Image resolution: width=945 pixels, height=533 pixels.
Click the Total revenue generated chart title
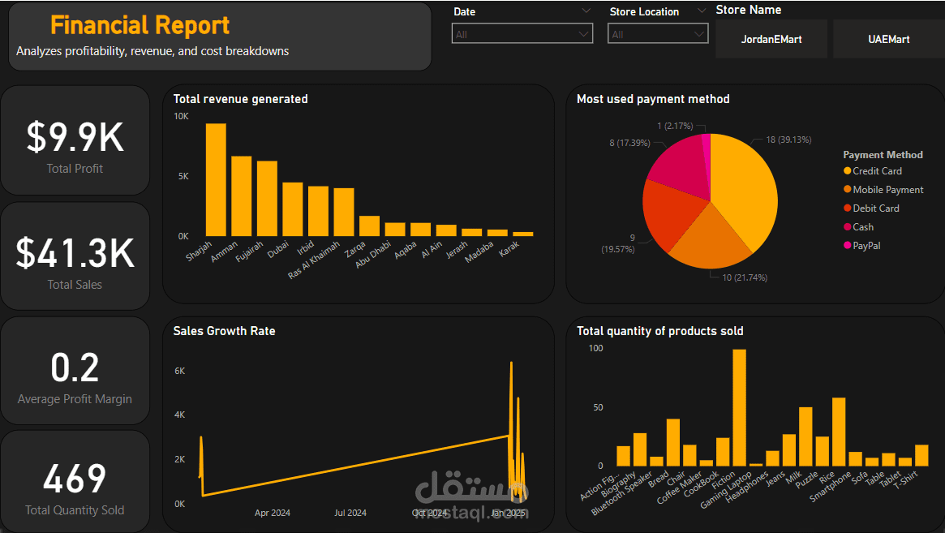point(240,99)
